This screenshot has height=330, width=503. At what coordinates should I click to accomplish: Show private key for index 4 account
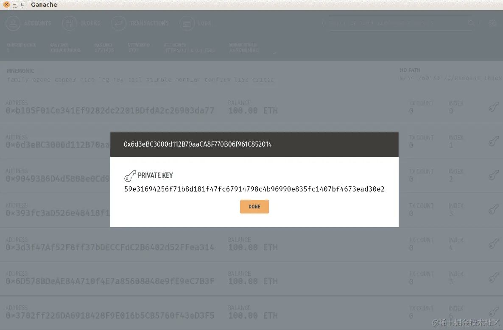coord(494,244)
